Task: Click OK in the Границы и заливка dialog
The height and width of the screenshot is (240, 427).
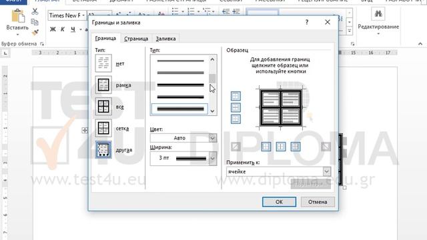Action: (x=279, y=202)
